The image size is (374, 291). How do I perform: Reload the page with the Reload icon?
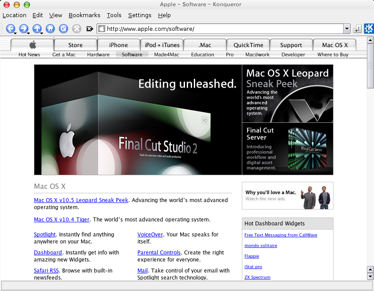[63, 29]
